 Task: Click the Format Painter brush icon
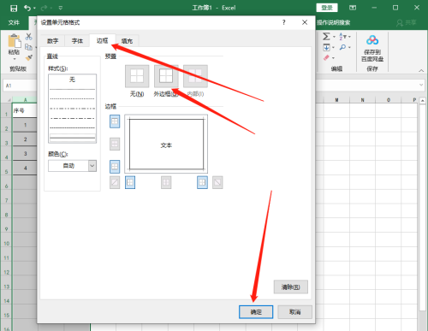29,57
